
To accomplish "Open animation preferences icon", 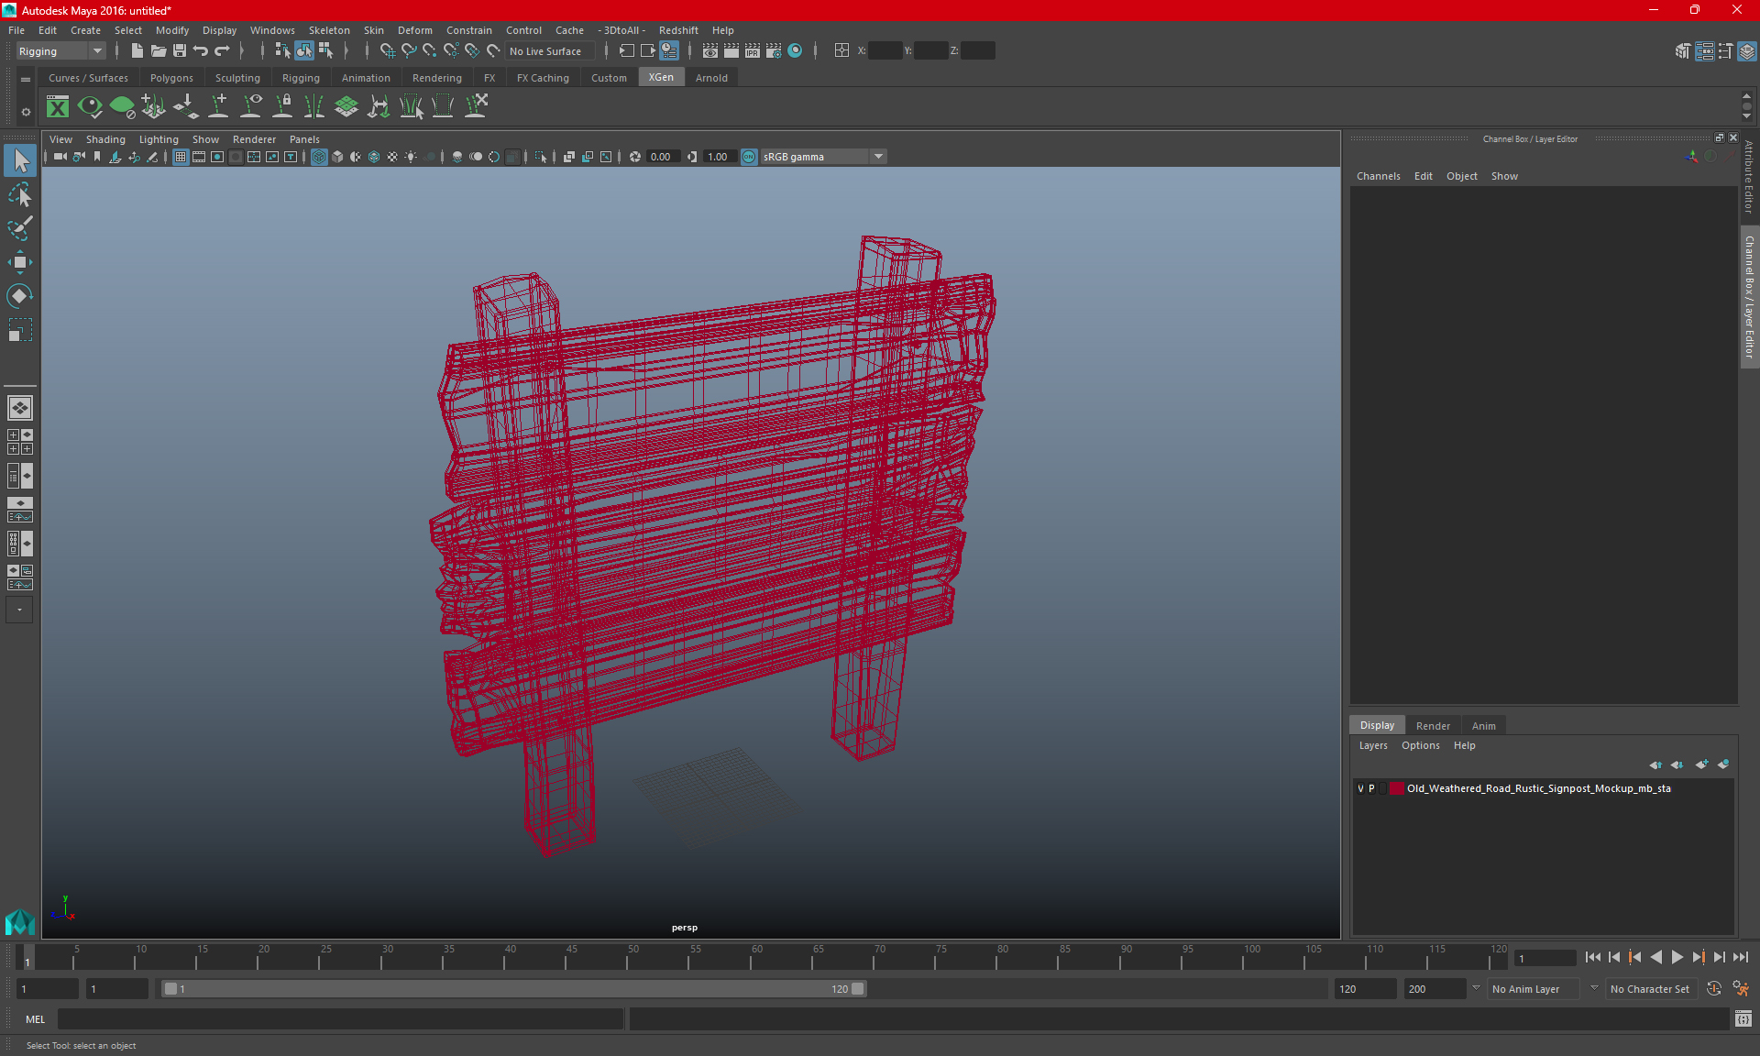I will (1741, 989).
